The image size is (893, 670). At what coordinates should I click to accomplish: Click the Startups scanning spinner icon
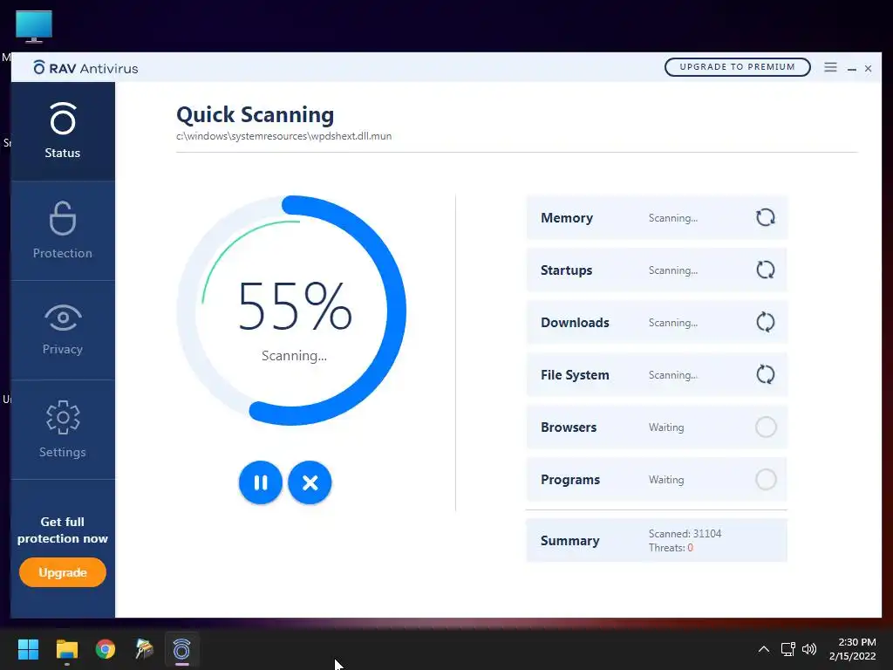(x=766, y=270)
